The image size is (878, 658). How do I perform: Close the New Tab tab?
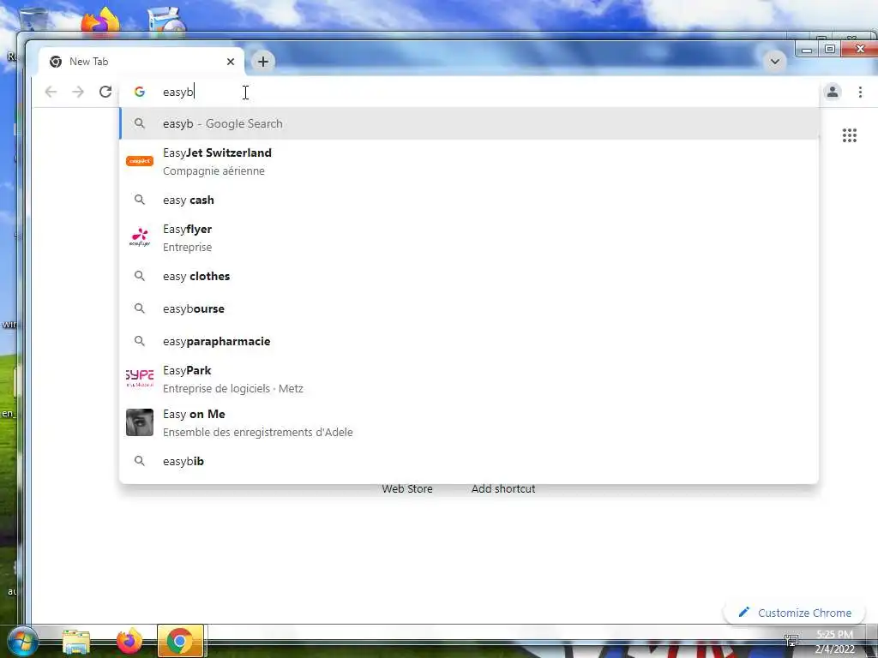[x=230, y=62]
